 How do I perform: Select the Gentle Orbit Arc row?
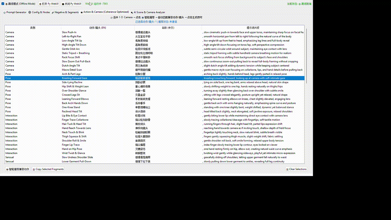[155, 49]
